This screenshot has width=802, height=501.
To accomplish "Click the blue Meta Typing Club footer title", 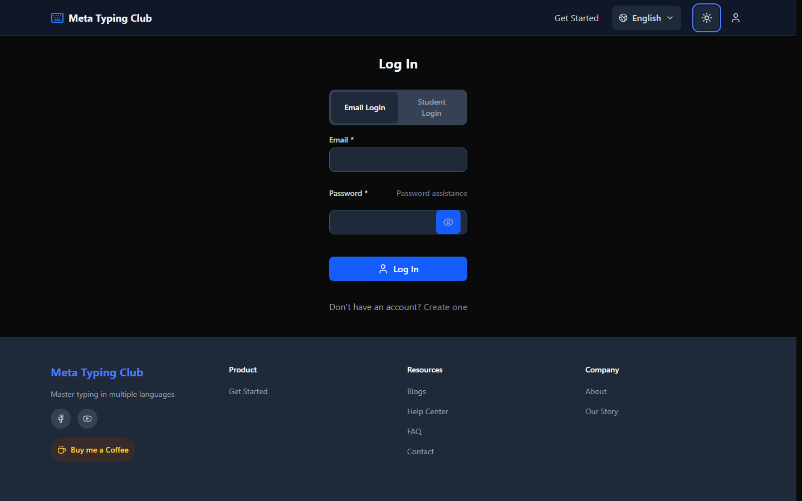I will [97, 372].
